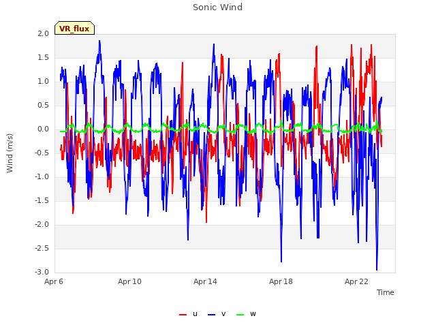Click the Time x-axis title

click(386, 292)
